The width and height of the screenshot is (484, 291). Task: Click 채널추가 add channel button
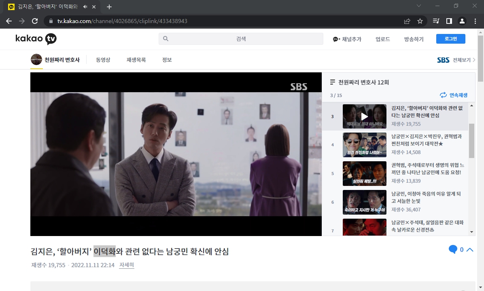(x=347, y=39)
